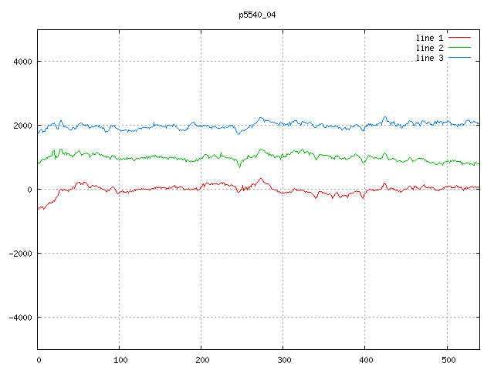Screen dimensions: 494x370
Task: Click the 0 y-axis label
Action: click(29, 190)
